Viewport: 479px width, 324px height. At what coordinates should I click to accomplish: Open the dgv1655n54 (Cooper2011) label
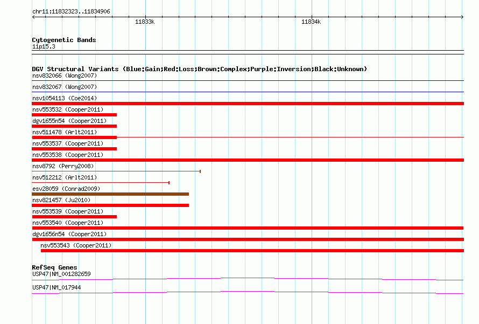pos(69,121)
